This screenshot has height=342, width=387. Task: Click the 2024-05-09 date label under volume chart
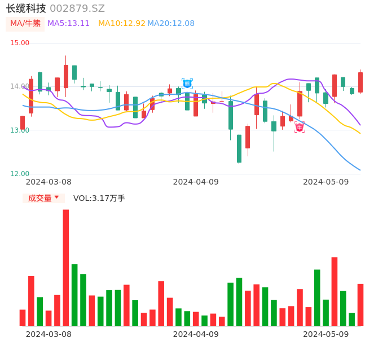[326, 334]
